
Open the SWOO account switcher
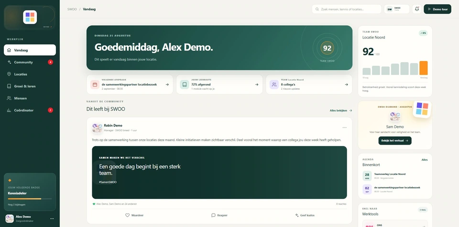click(397, 9)
